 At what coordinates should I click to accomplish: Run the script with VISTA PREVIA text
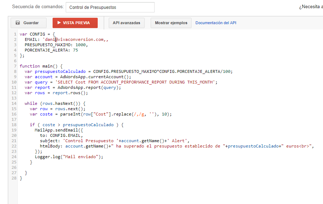(x=76, y=23)
